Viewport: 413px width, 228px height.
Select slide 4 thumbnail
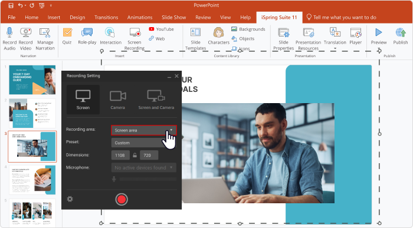coord(32,180)
